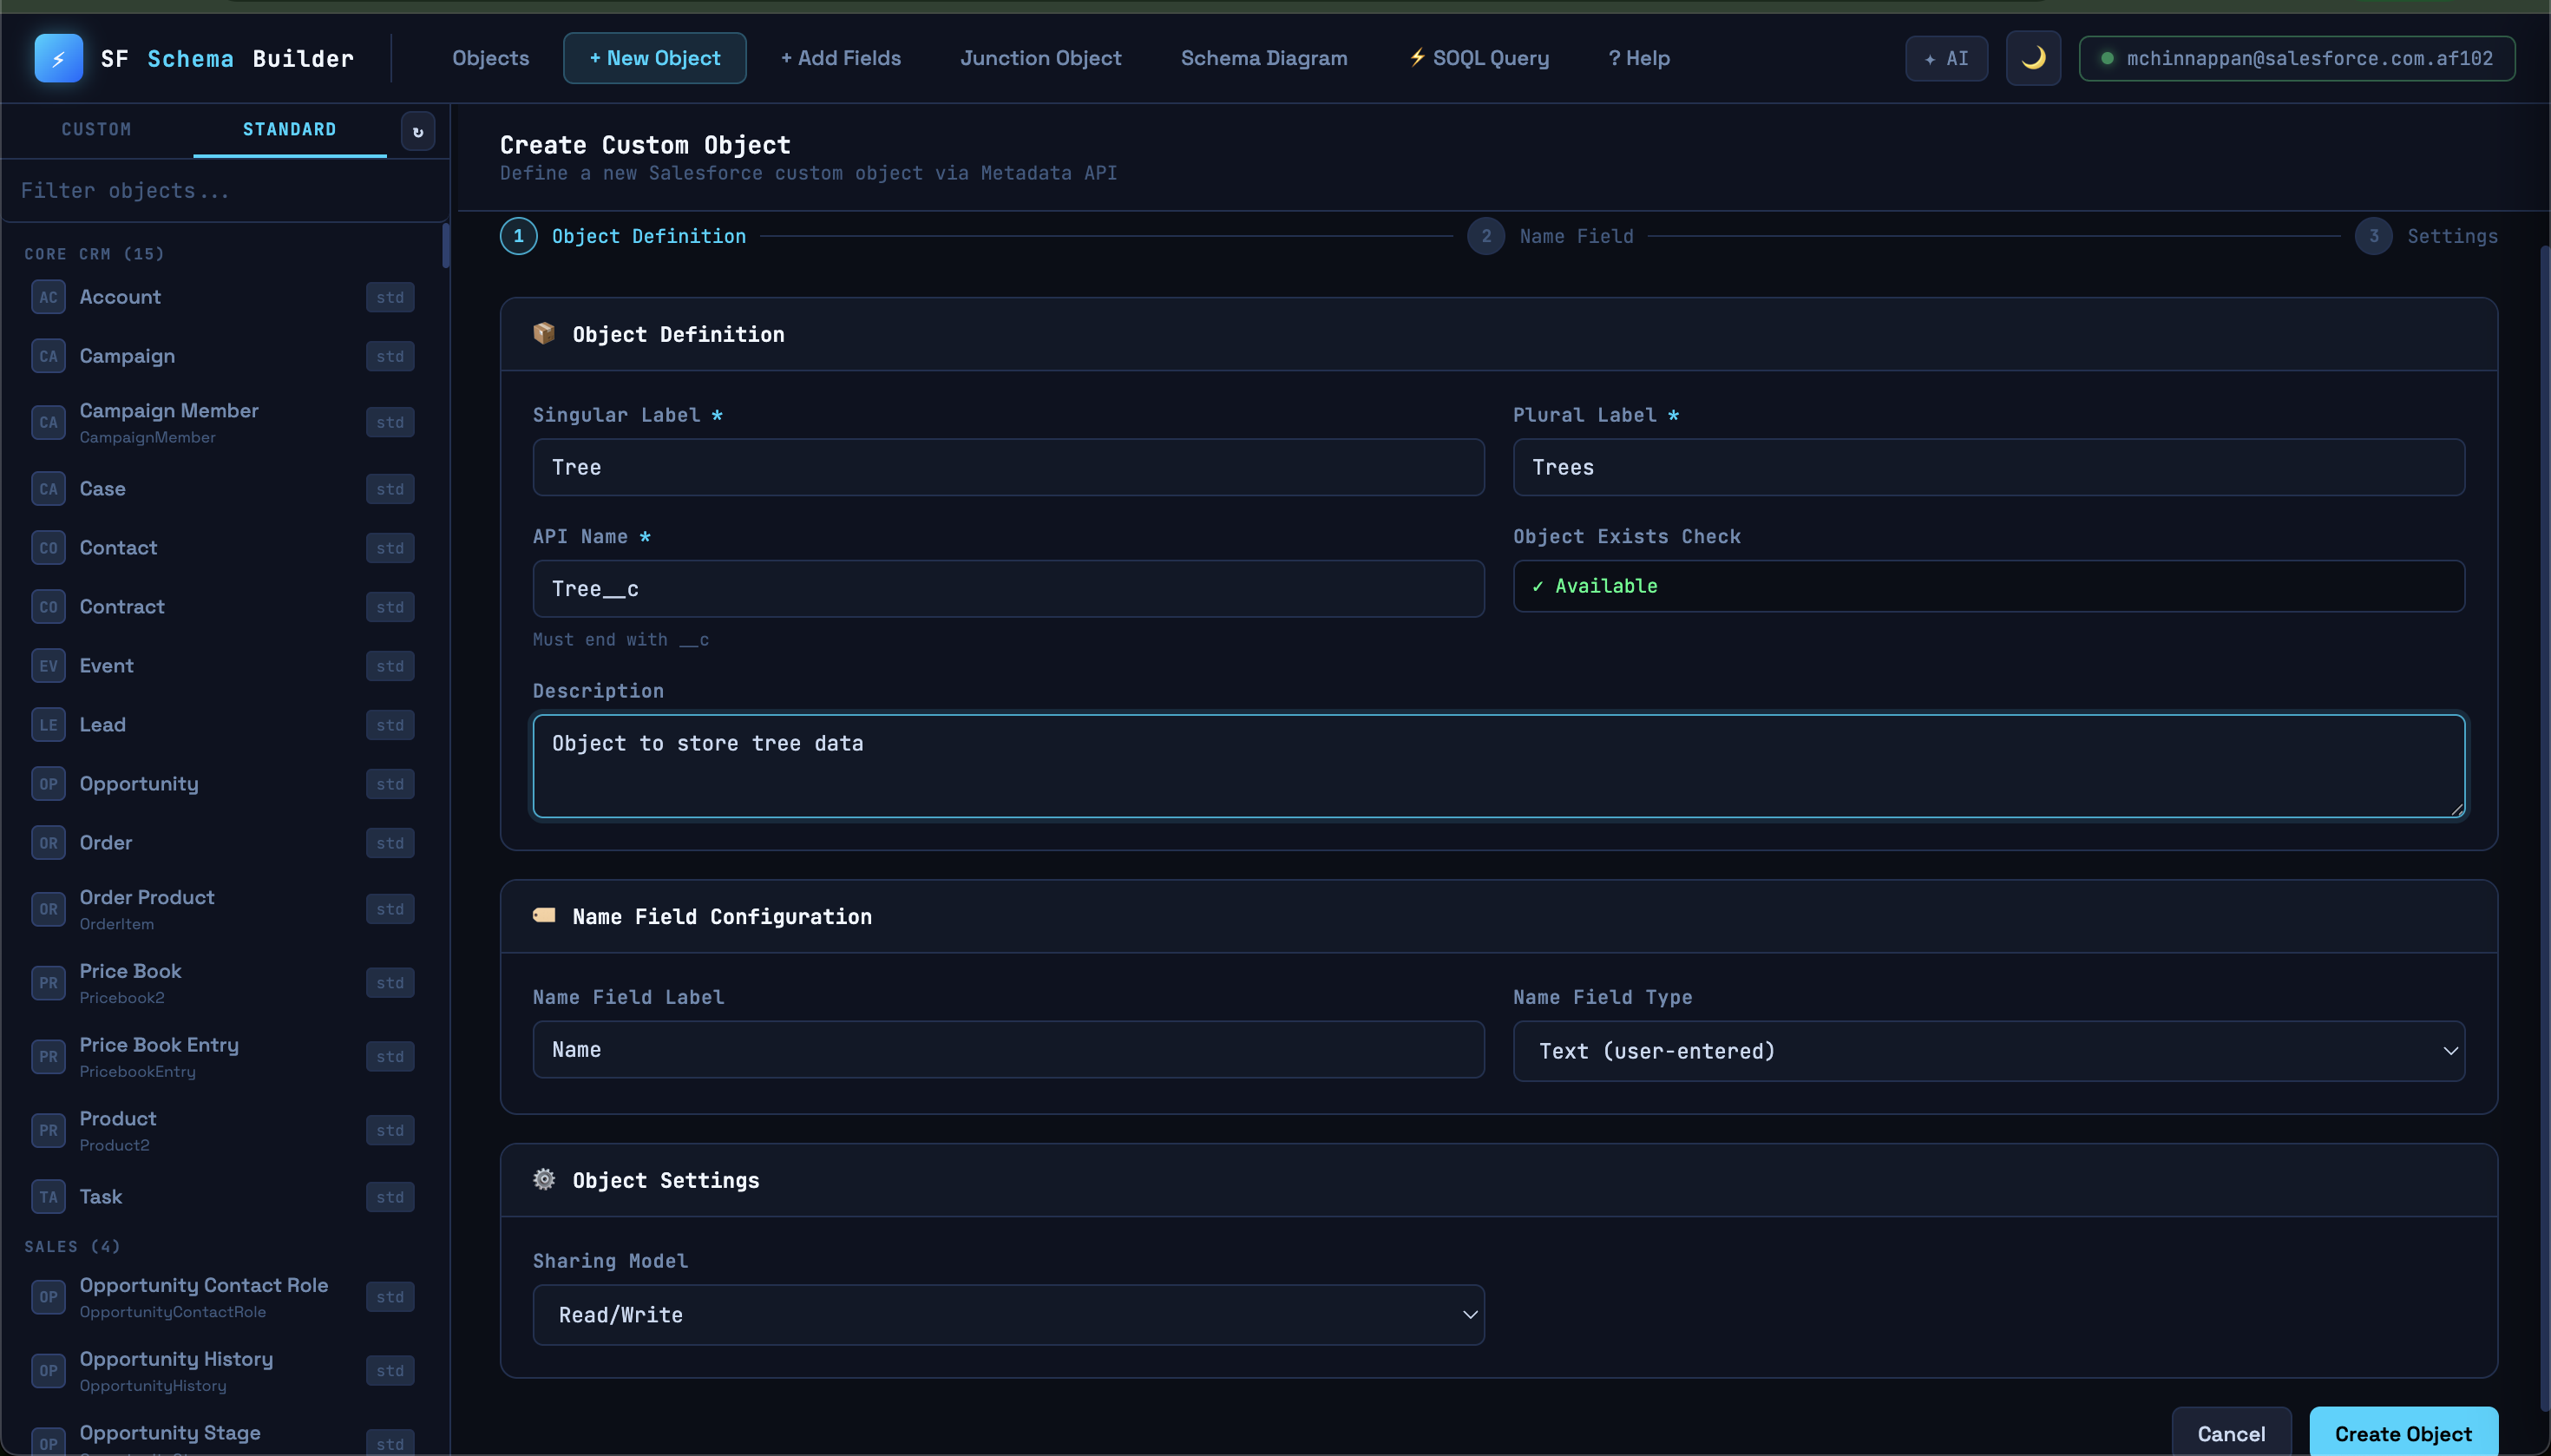Click the Create Object button
2551x1456 pixels.
(2403, 1433)
